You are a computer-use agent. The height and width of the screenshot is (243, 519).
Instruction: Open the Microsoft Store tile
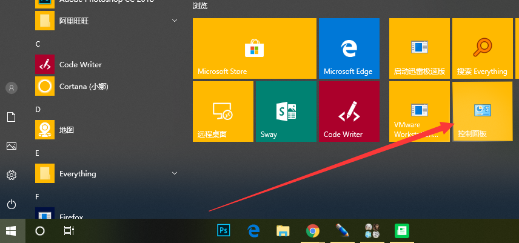click(x=255, y=48)
